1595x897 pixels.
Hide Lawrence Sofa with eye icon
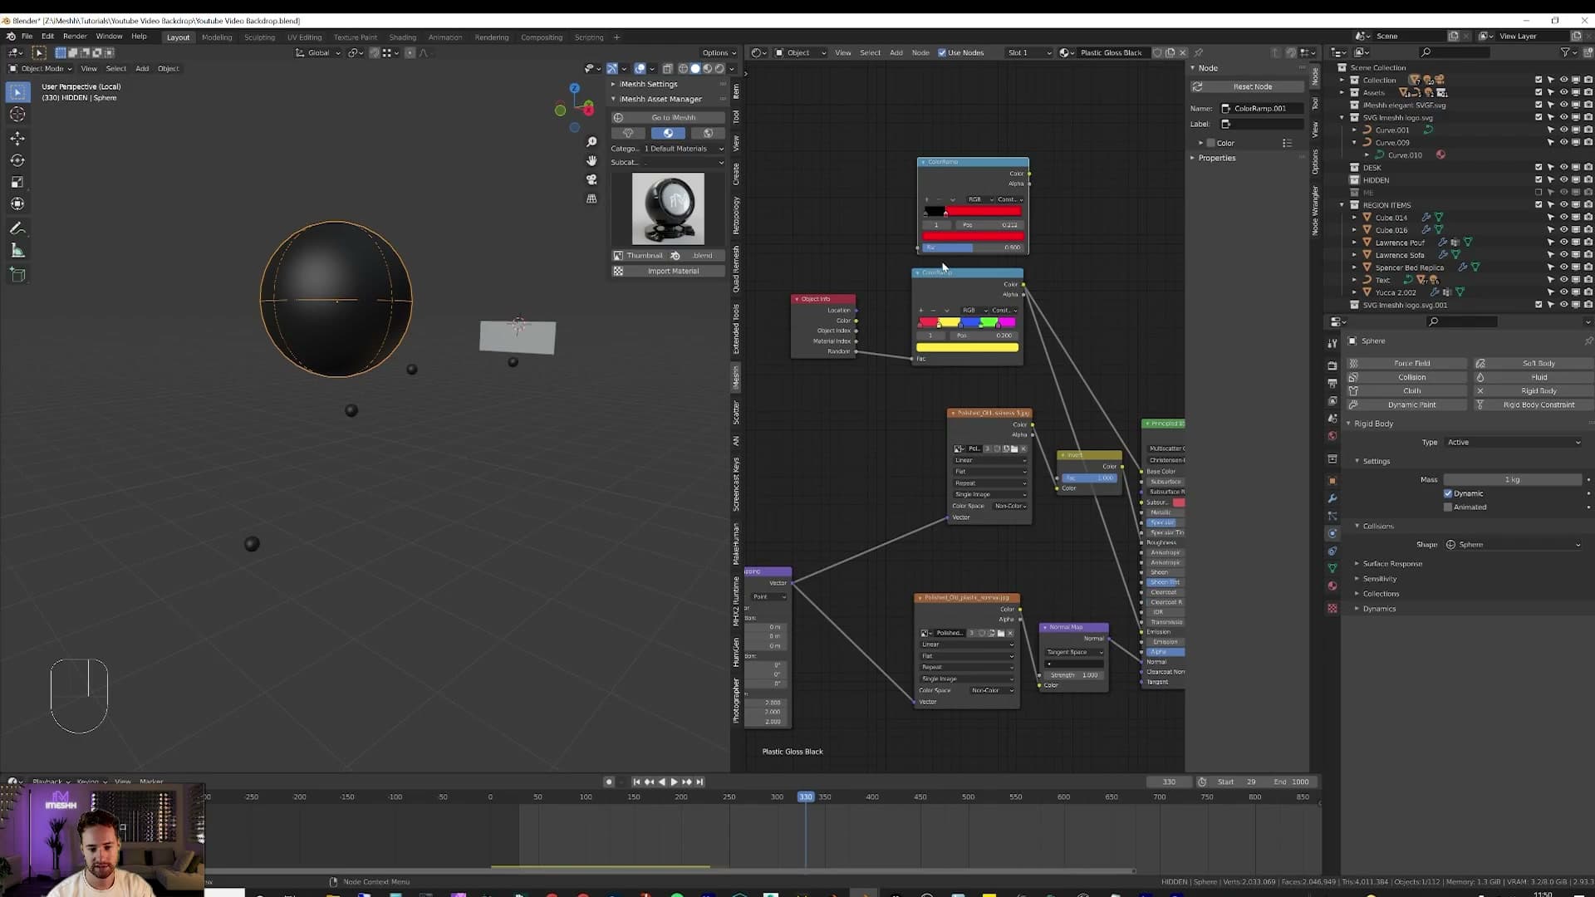tap(1563, 255)
